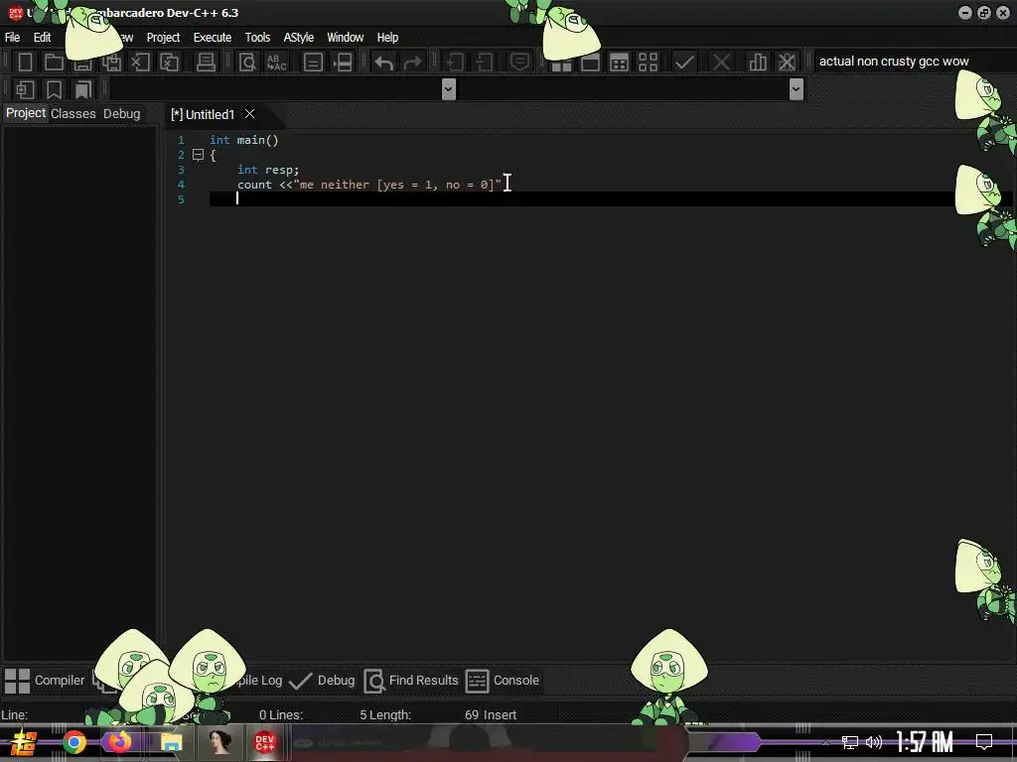Click the Stop Execution X icon
This screenshot has width=1017, height=762.
(721, 63)
